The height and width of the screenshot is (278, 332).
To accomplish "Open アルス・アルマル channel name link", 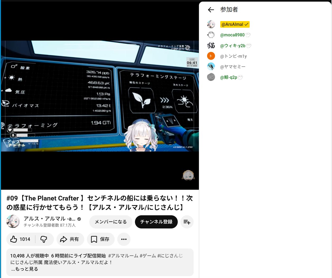I will [50, 219].
